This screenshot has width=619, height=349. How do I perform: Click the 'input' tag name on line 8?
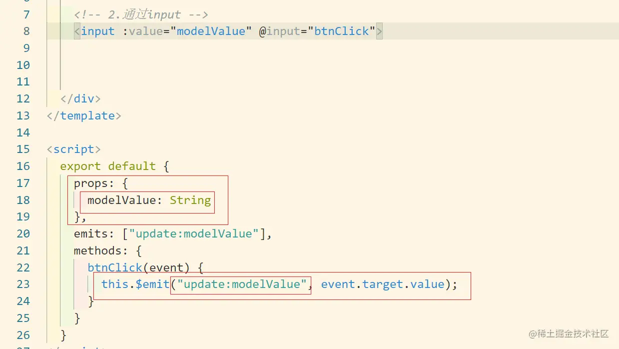click(x=98, y=31)
